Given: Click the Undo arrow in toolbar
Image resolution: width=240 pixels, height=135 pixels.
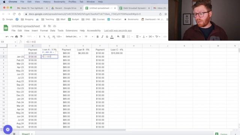Looking at the screenshot, I should (x=7, y=37).
